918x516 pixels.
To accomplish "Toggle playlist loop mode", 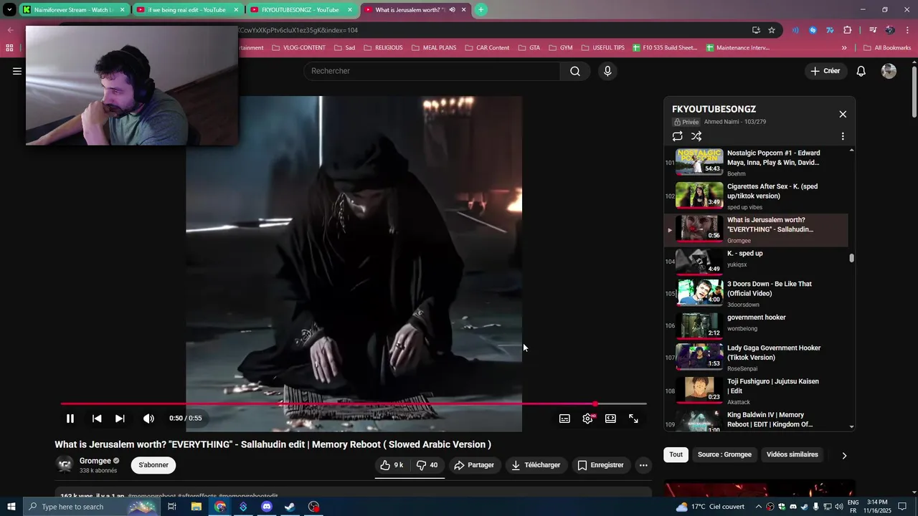I will click(678, 136).
